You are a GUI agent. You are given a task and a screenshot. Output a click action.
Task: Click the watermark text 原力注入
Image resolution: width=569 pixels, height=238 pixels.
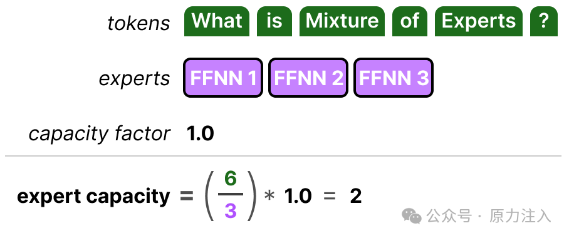(520, 216)
